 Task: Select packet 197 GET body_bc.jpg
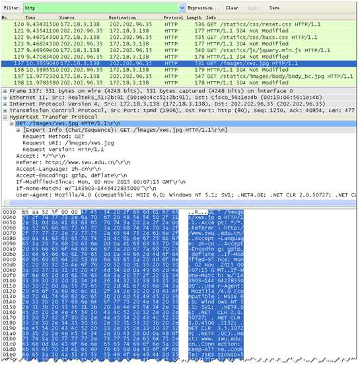click(179, 76)
